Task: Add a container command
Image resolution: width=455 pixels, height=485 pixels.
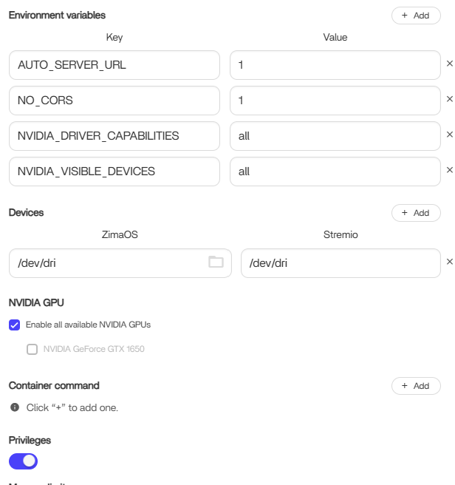Action: click(416, 386)
